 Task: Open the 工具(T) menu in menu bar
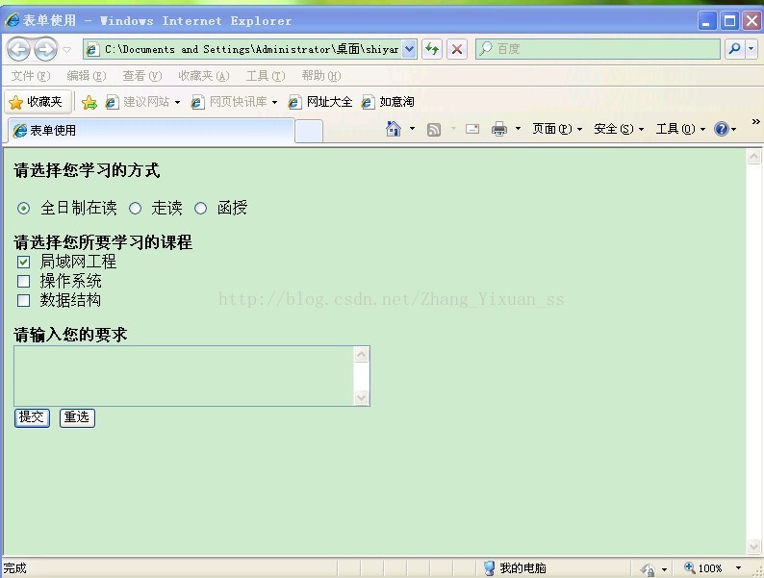pos(266,76)
